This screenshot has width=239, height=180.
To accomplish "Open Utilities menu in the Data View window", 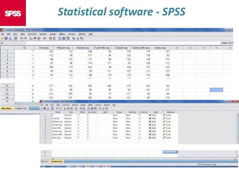I will point(62,34).
